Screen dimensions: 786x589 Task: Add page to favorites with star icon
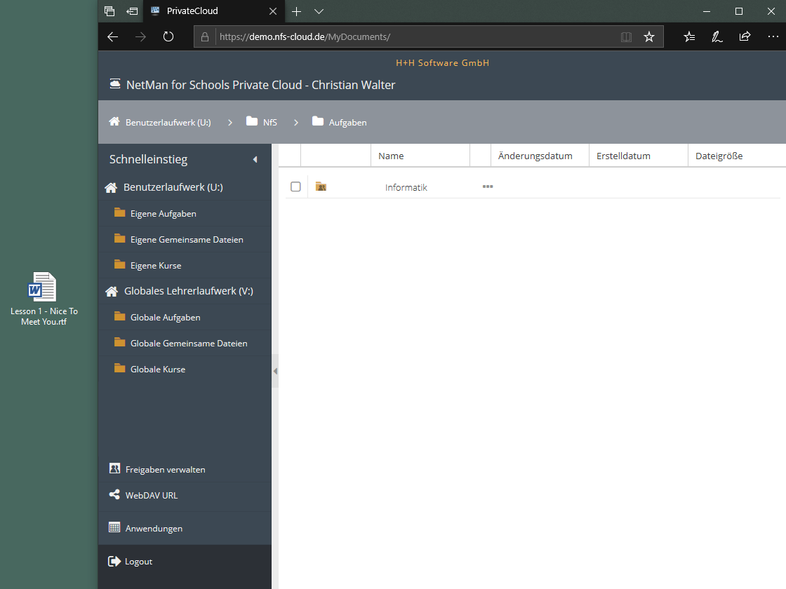(x=649, y=36)
